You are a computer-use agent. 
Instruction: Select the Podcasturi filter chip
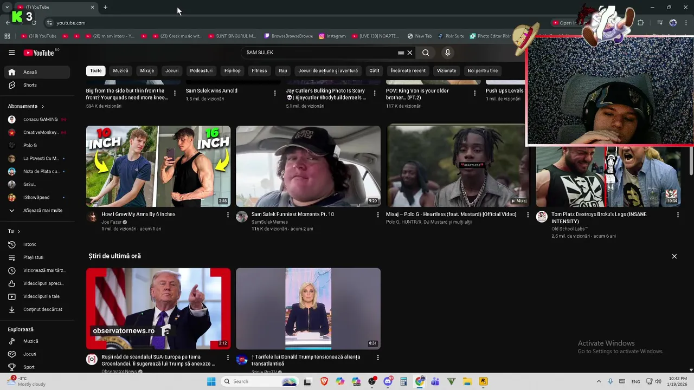click(201, 70)
